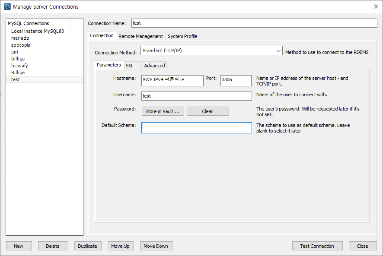The width and height of the screenshot is (383, 256).
Task: Click the 'Hostname:' label
Action: point(124,78)
